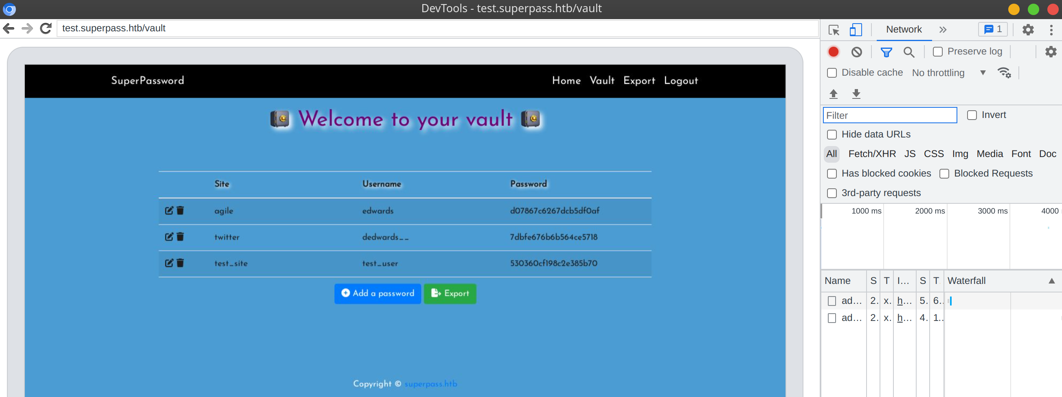Edit the test_site password entry

pos(169,263)
